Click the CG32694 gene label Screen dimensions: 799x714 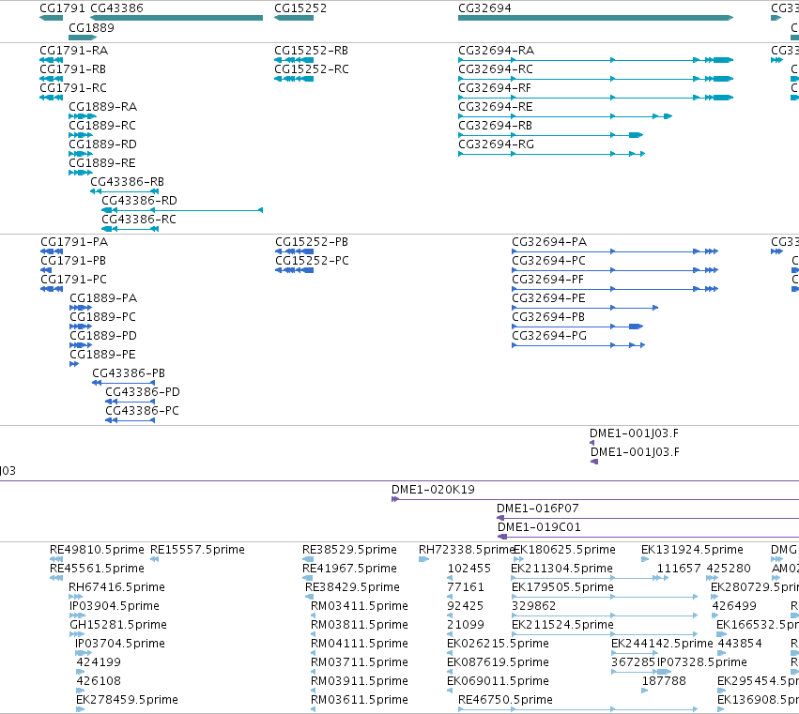tap(484, 8)
